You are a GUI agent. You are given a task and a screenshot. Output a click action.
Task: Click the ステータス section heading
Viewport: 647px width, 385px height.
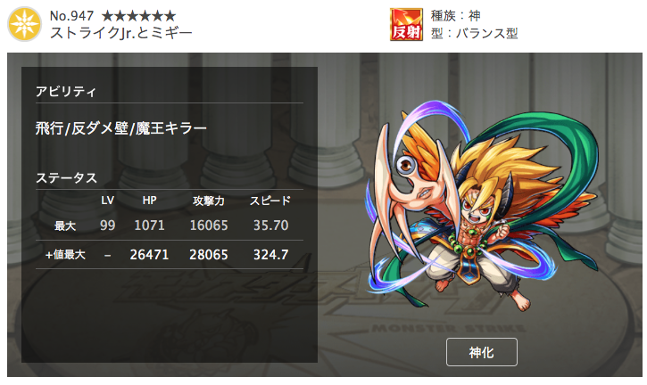point(66,178)
